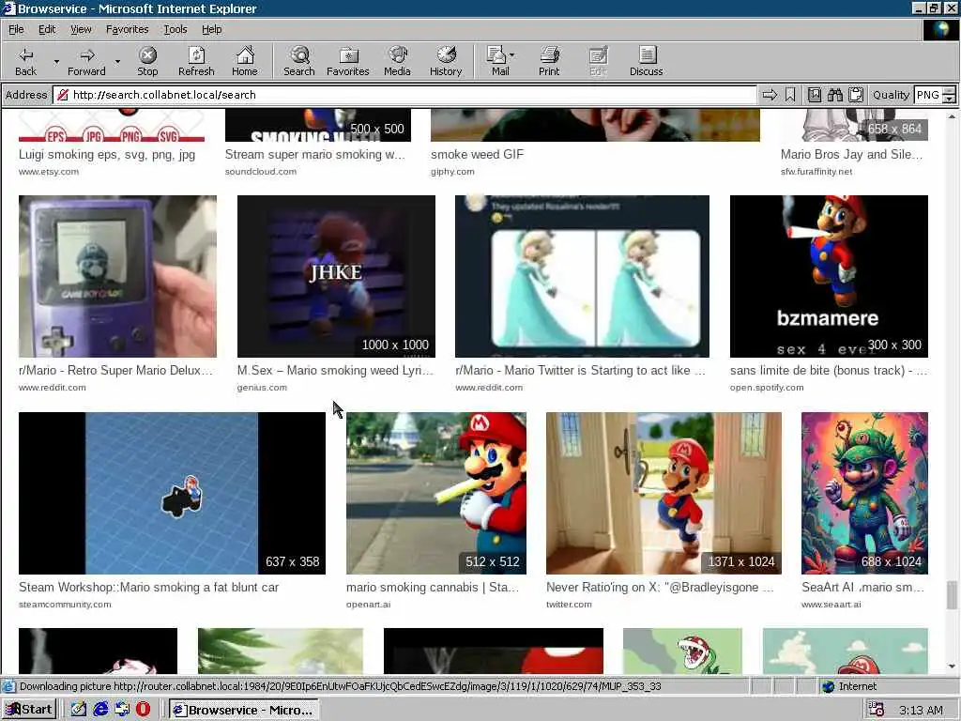Click the Browservice taskbar button
Viewport: 961px width, 721px height.
coord(244,710)
